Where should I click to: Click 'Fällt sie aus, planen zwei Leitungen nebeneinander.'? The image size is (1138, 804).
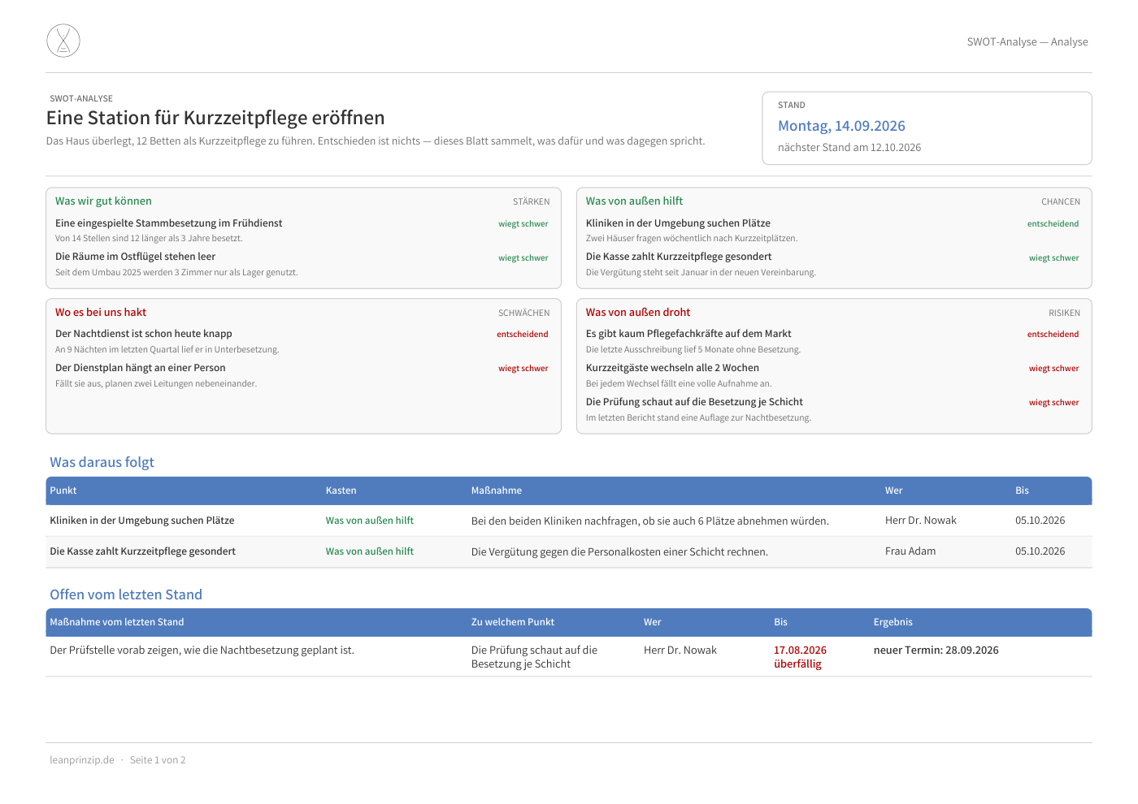click(x=156, y=384)
